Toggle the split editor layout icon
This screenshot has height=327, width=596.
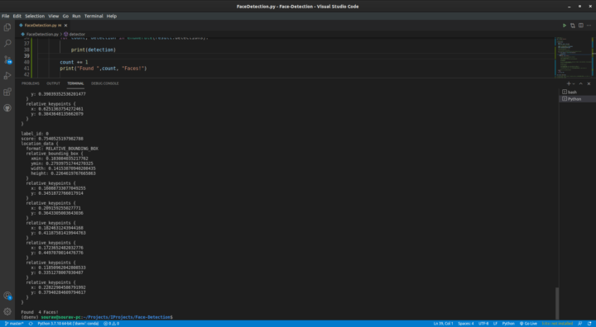pyautogui.click(x=581, y=26)
